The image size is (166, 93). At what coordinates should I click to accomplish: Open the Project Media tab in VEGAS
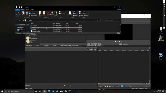point(29,46)
